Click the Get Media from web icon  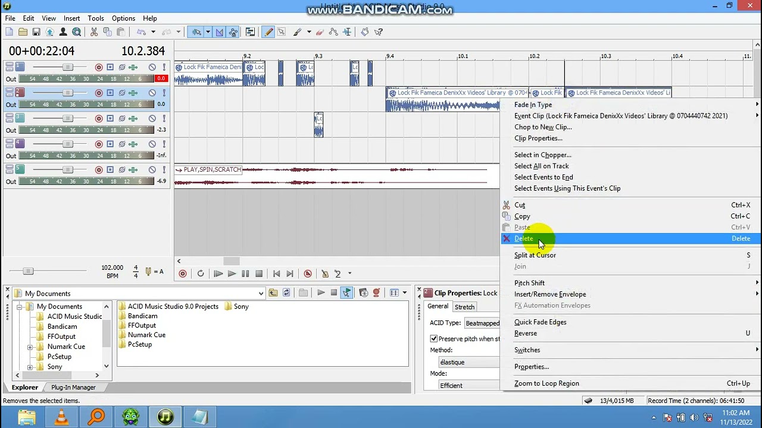coord(76,32)
